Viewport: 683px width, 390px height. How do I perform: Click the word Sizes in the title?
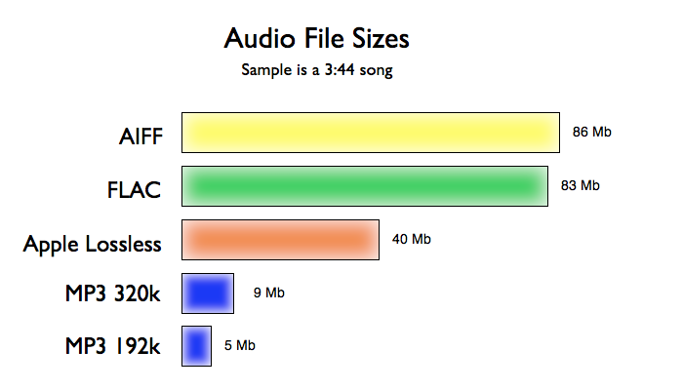(381, 38)
